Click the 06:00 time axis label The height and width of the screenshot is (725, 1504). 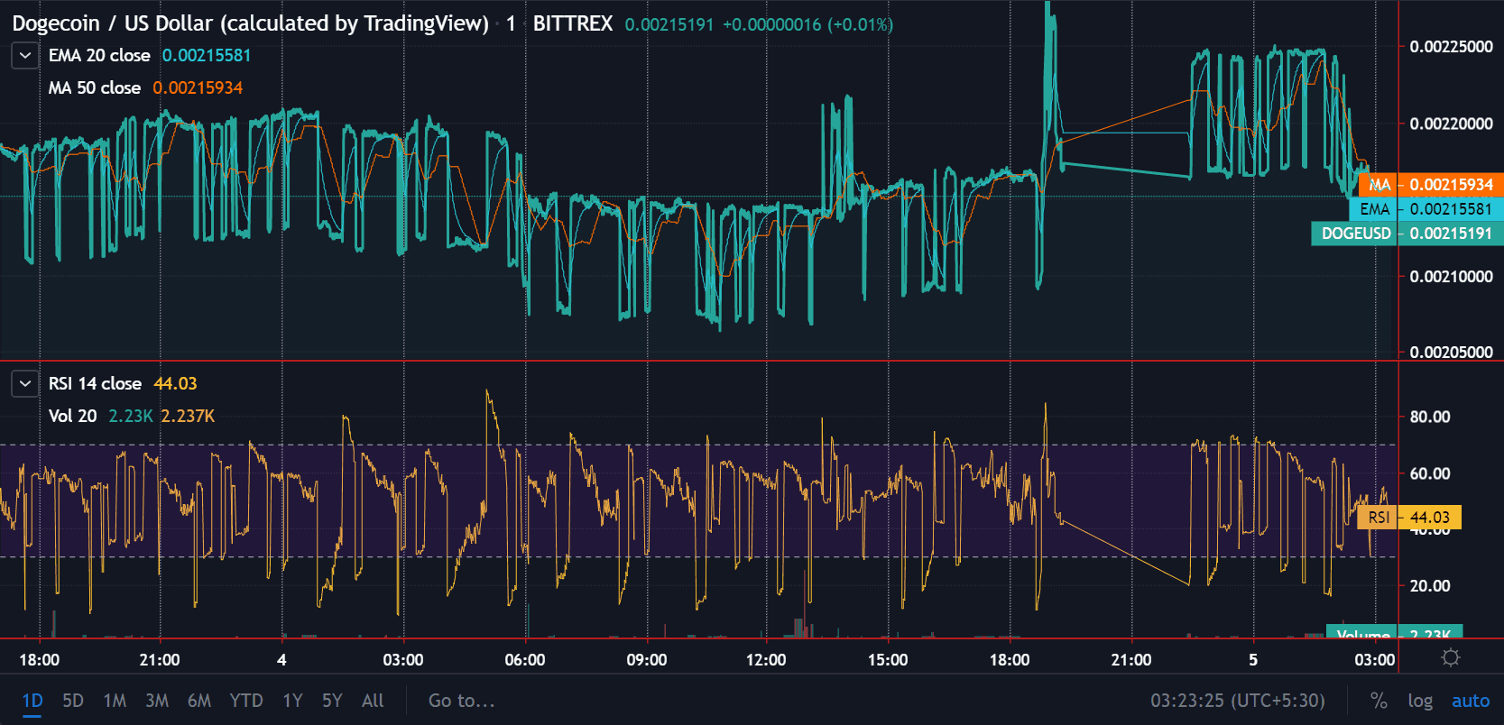tap(525, 660)
